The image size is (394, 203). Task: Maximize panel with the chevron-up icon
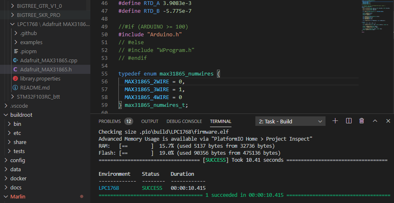coord(375,121)
